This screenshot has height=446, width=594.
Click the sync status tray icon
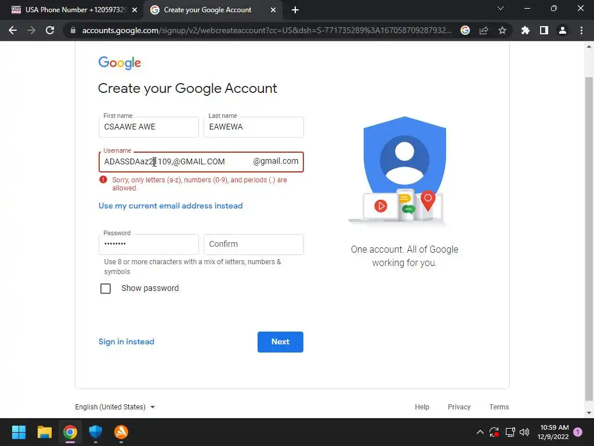click(x=494, y=432)
